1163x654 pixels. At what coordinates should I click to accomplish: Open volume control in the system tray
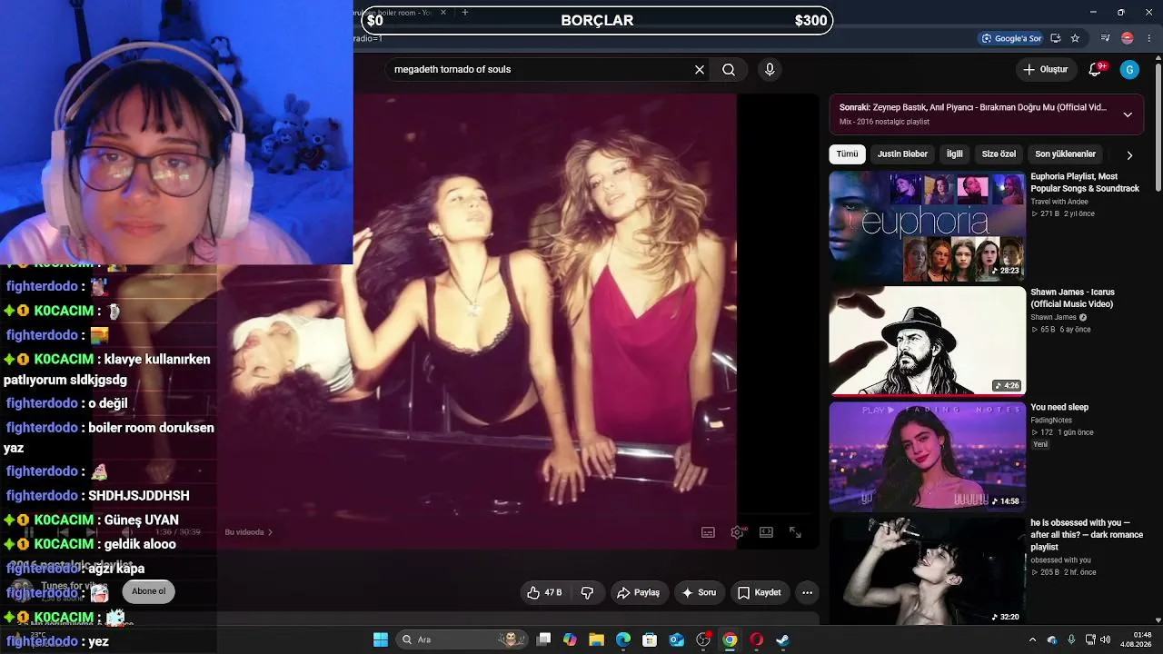pos(1108,639)
